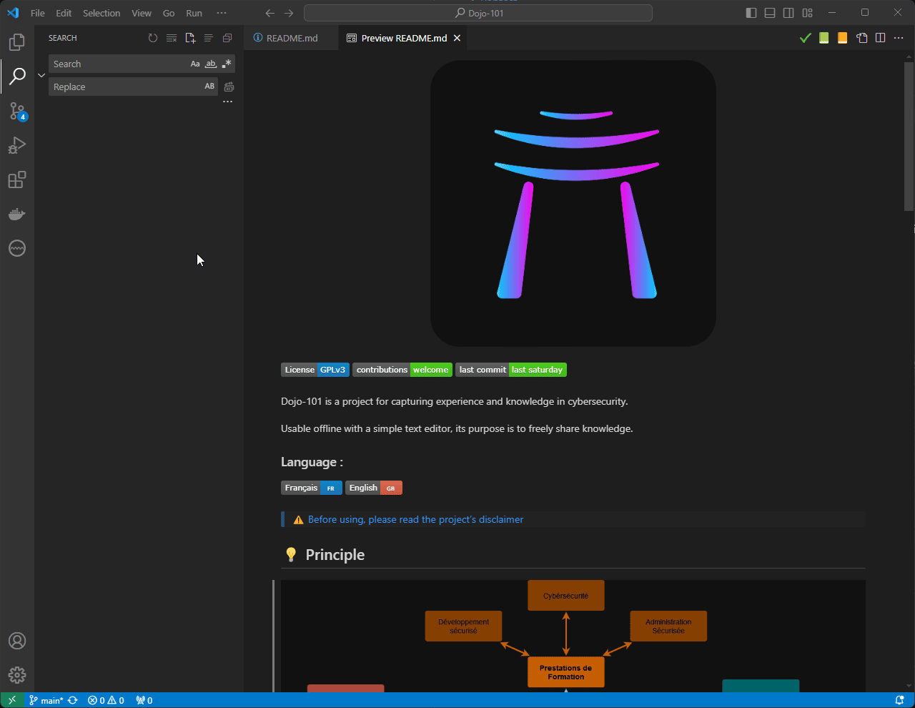Click the last commit badge
Viewport: 915px width, 708px height.
(511, 370)
